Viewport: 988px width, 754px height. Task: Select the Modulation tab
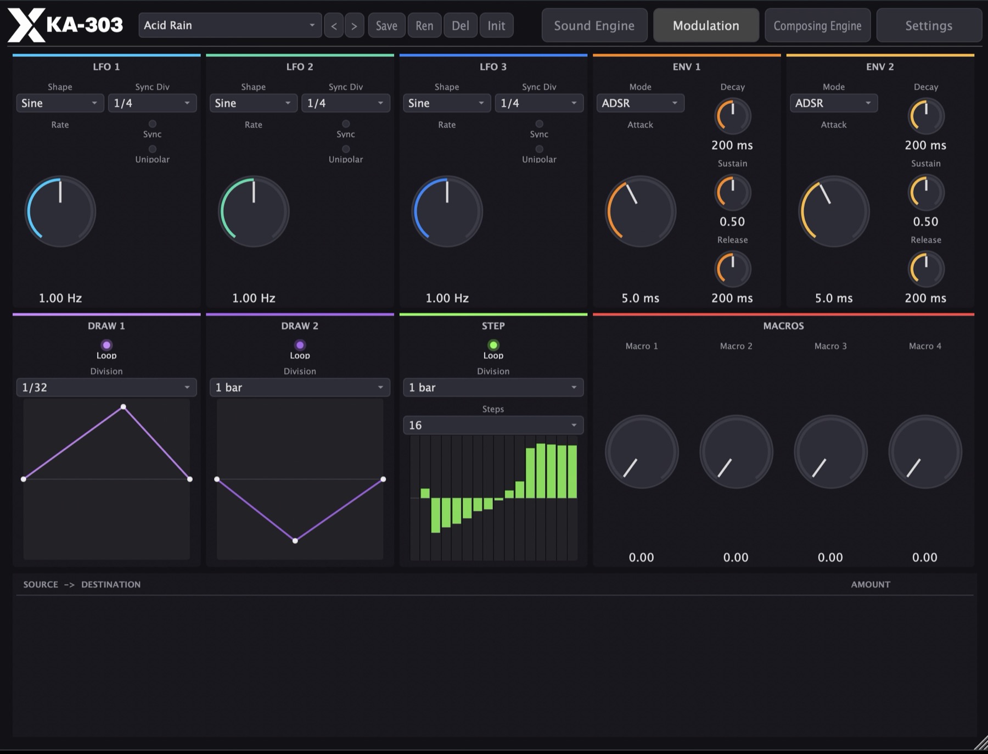coord(706,25)
